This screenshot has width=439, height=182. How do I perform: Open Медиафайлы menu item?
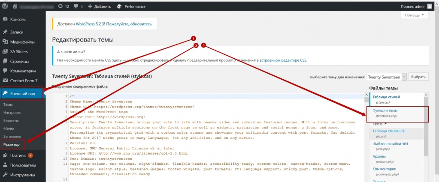pos(23,42)
